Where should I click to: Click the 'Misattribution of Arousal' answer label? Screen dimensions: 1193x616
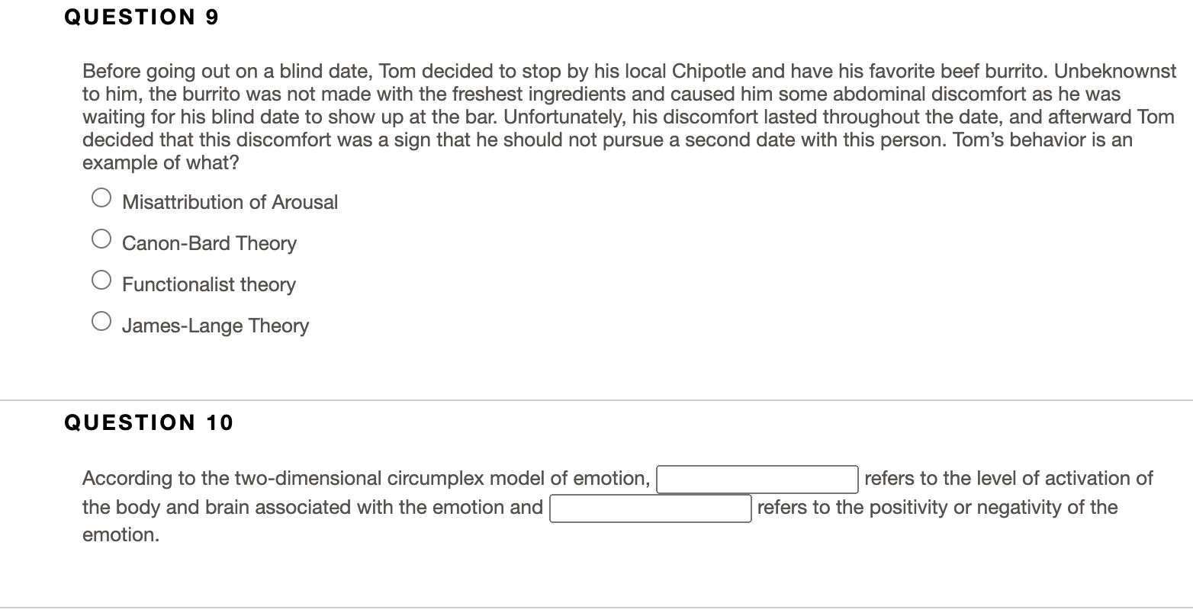[230, 202]
